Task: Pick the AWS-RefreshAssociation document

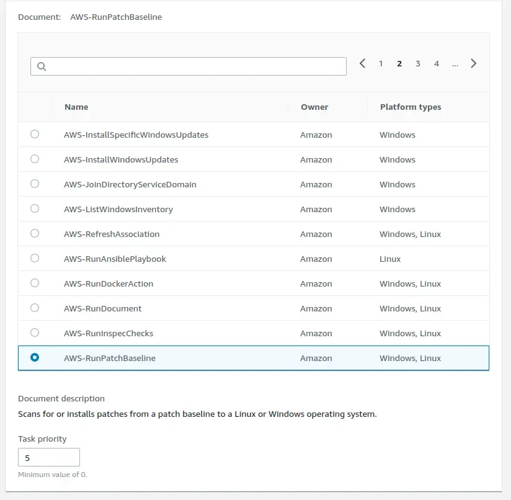Action: (35, 233)
